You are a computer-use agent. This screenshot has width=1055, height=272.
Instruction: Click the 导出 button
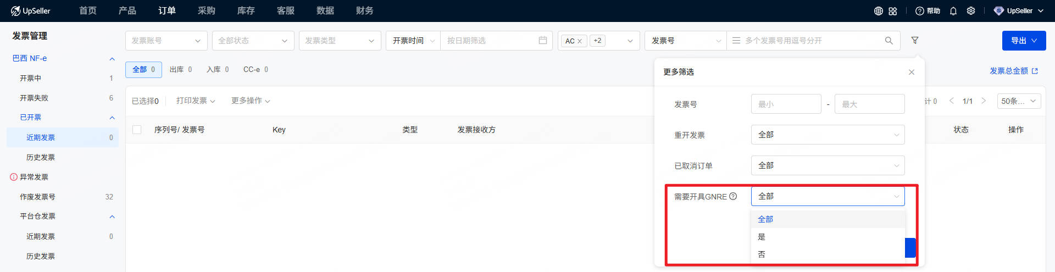(1024, 41)
